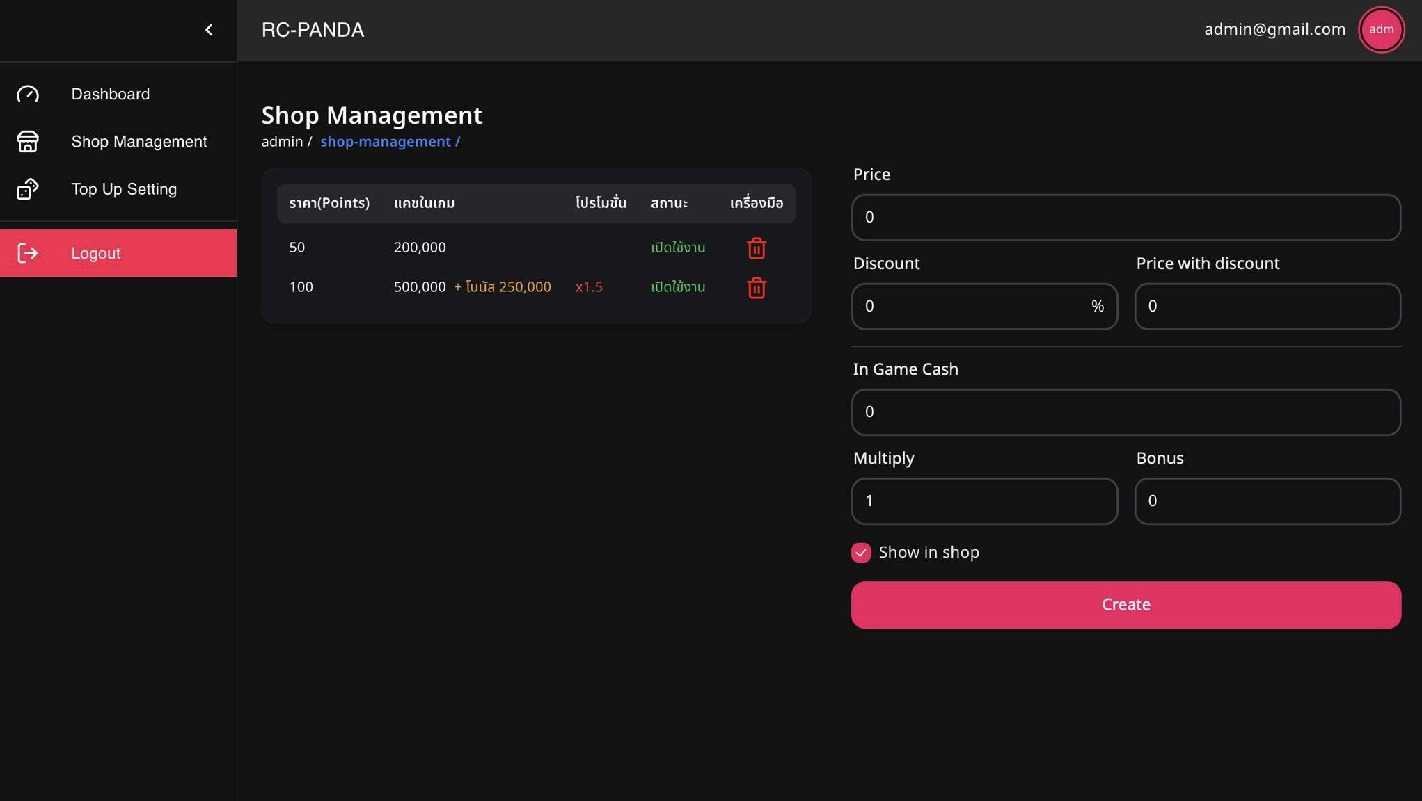The width and height of the screenshot is (1422, 801).
Task: Collapse the sidebar with the chevron arrow
Action: coord(209,29)
